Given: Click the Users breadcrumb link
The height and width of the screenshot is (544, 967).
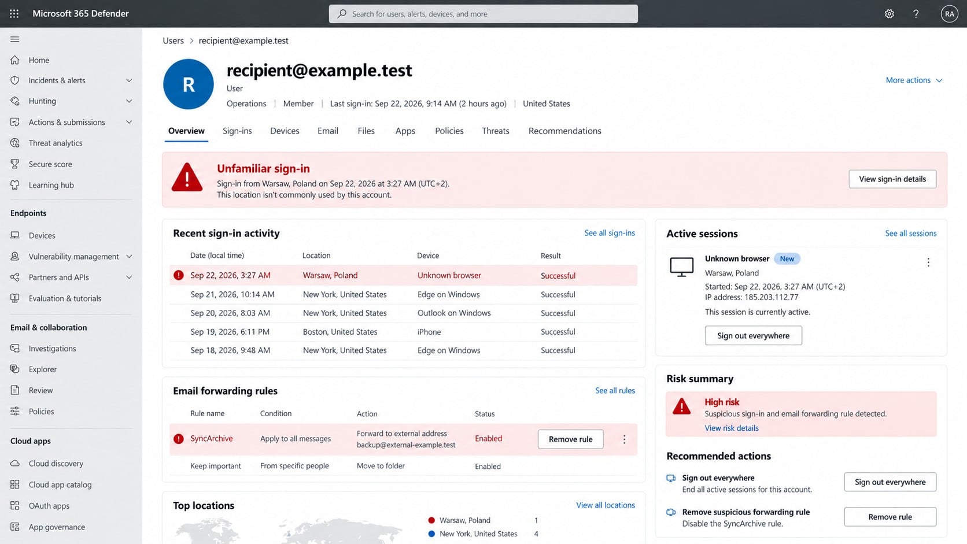Looking at the screenshot, I should coord(173,40).
